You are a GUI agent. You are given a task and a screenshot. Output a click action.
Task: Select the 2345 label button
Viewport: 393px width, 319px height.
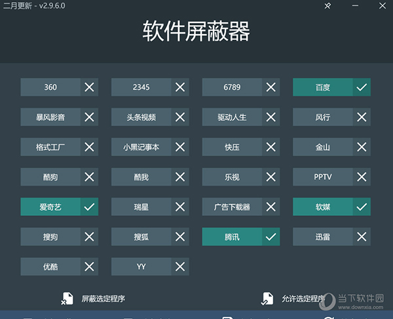pyautogui.click(x=141, y=87)
